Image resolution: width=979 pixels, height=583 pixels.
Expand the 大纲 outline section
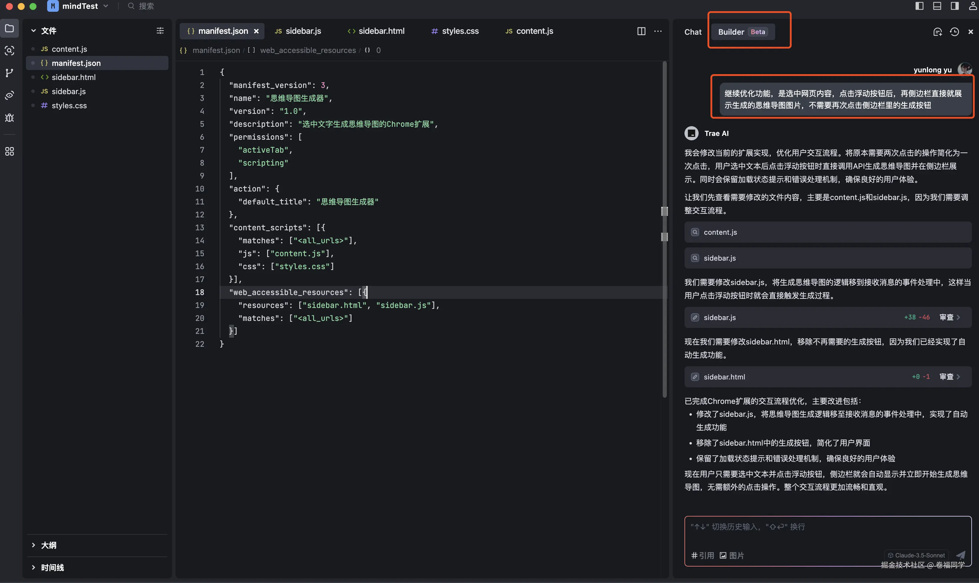48,545
